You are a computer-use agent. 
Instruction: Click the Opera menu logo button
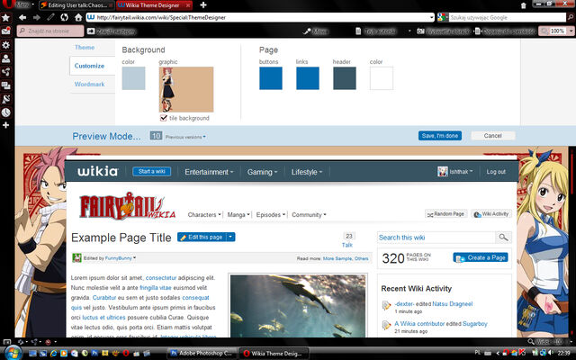(8, 4)
